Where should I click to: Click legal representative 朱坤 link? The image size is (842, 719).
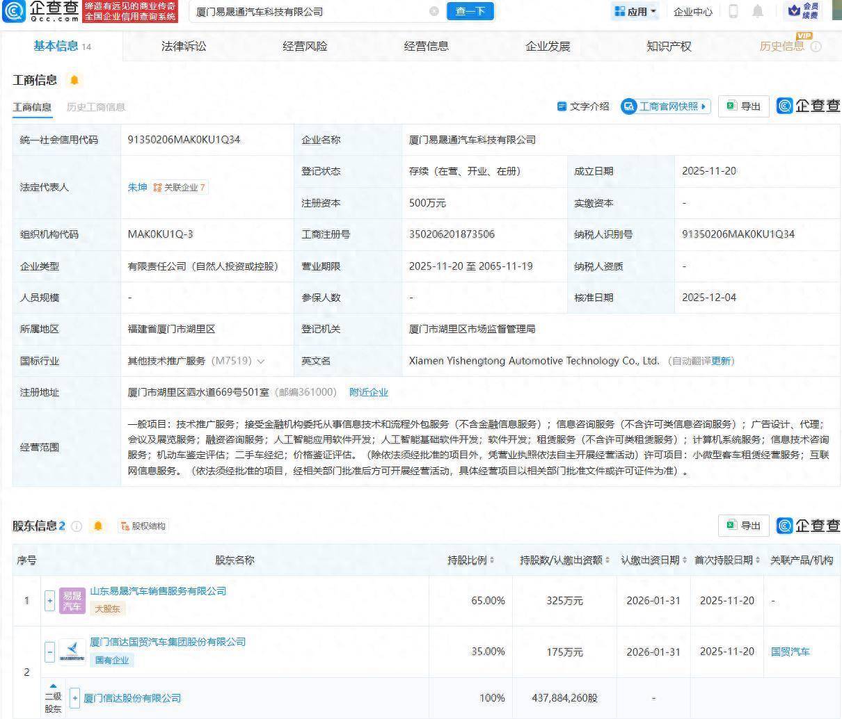click(x=138, y=187)
